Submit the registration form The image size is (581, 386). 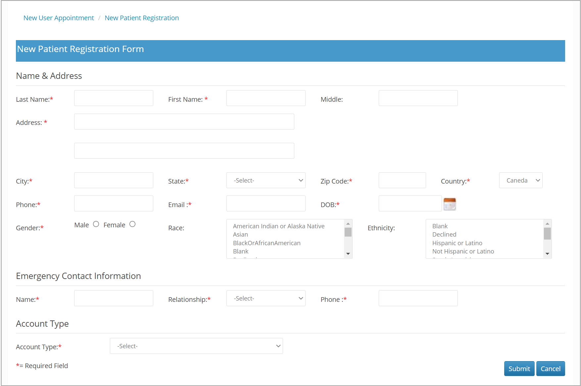pyautogui.click(x=519, y=368)
